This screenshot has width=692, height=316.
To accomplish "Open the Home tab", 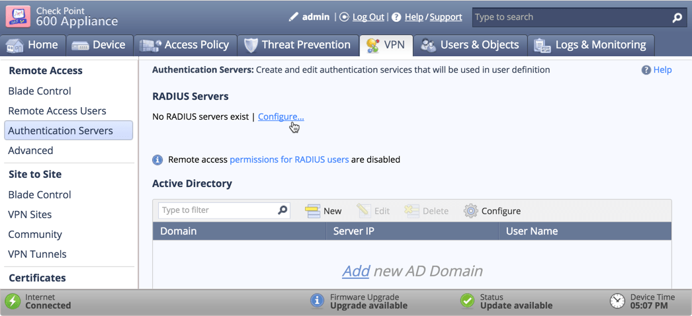I will click(x=32, y=45).
